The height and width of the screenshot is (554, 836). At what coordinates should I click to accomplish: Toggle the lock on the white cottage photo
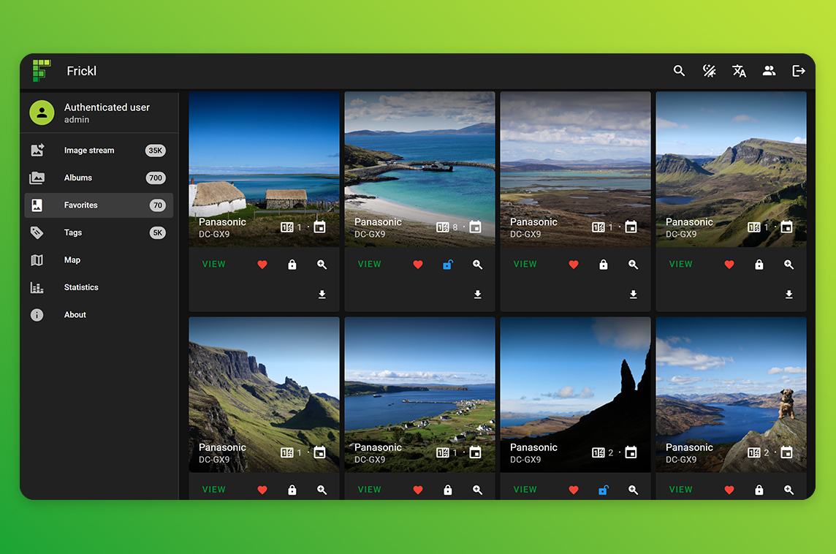(292, 265)
